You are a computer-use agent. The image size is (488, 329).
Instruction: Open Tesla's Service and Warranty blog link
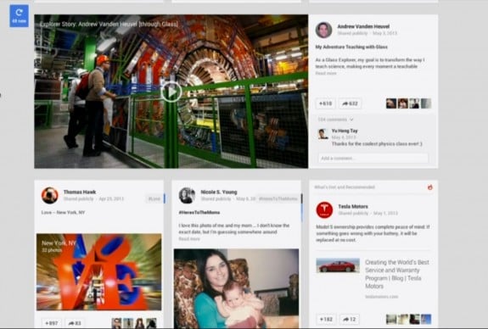(397, 274)
